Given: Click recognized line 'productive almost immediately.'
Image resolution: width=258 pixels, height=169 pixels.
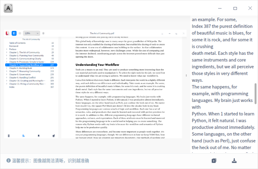Looking at the screenshot, I should [223, 127].
